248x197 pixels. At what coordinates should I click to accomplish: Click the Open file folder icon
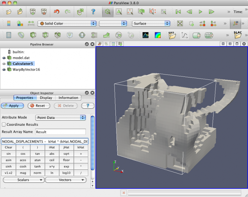point(9,12)
